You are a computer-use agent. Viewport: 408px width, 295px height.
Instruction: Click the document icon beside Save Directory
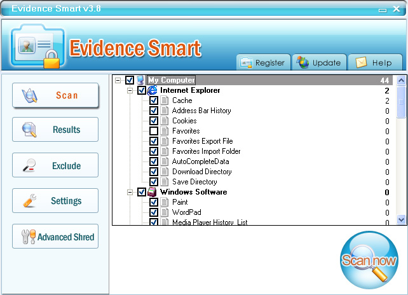click(x=164, y=182)
